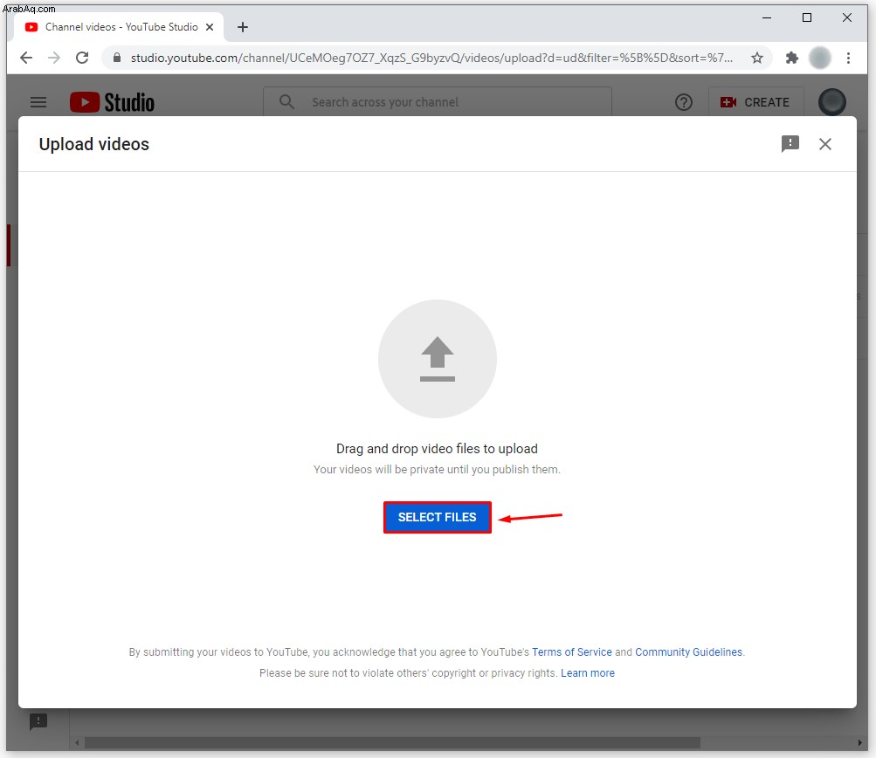Open the Studio help question mark icon
Viewport: 876px width, 758px height.
683,102
